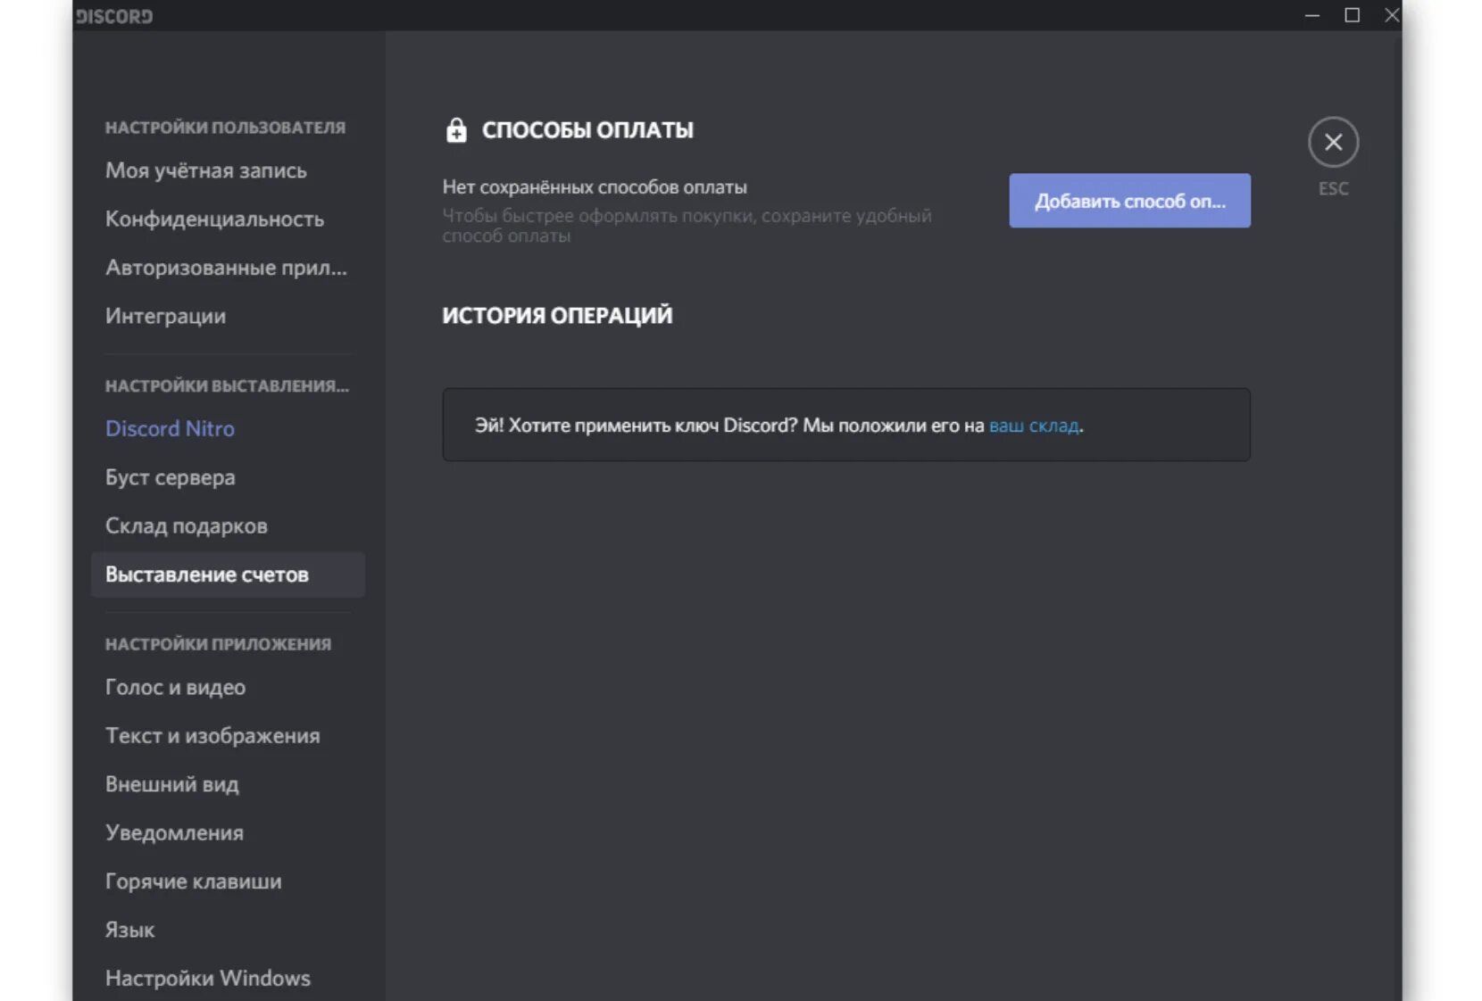Image resolution: width=1482 pixels, height=1001 pixels.
Task: Open Уведомления settings
Action: [x=174, y=833]
